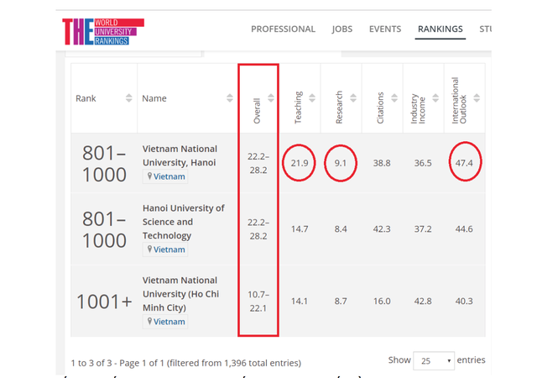Open Vietnam National University (Ho Chi Minh City)
This screenshot has width=537, height=378.
[180, 293]
